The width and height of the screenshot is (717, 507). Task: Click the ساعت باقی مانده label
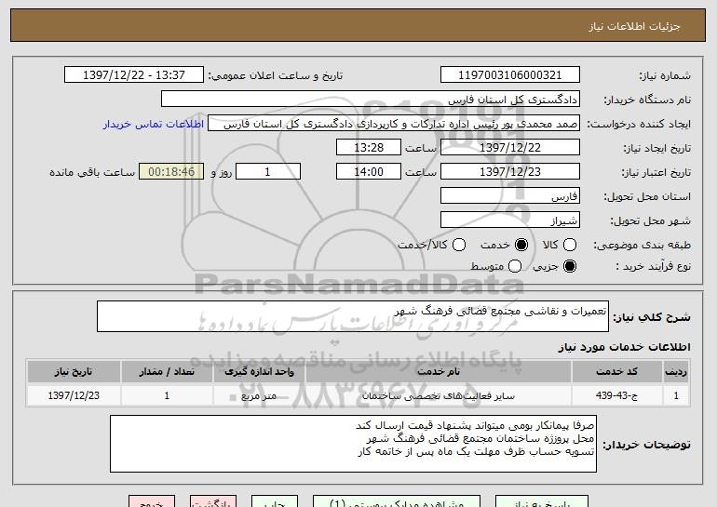coord(92,172)
